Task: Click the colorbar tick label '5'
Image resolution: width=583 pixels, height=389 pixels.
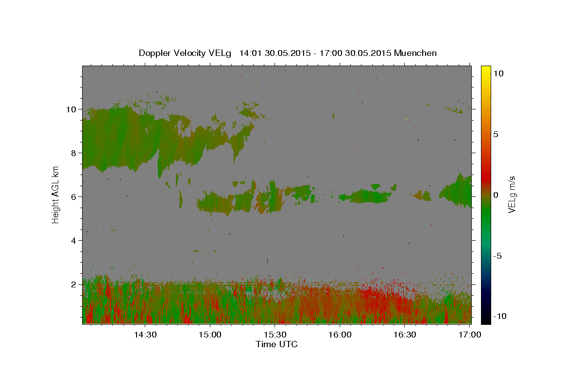Action: coord(496,134)
